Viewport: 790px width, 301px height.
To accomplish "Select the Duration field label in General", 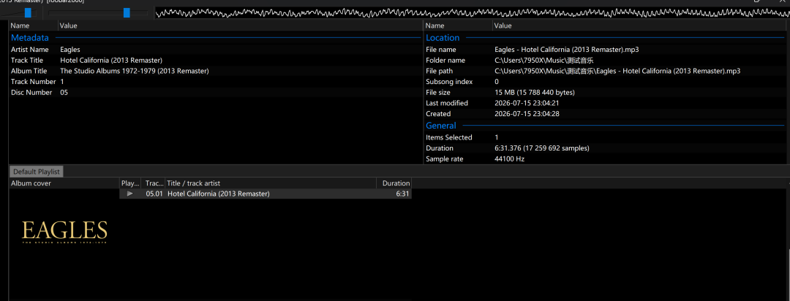I will (440, 148).
